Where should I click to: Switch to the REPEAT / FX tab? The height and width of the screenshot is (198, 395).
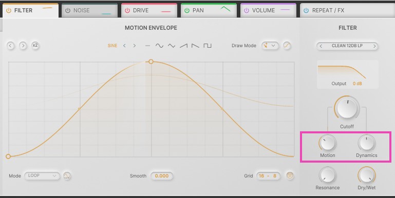coord(347,11)
